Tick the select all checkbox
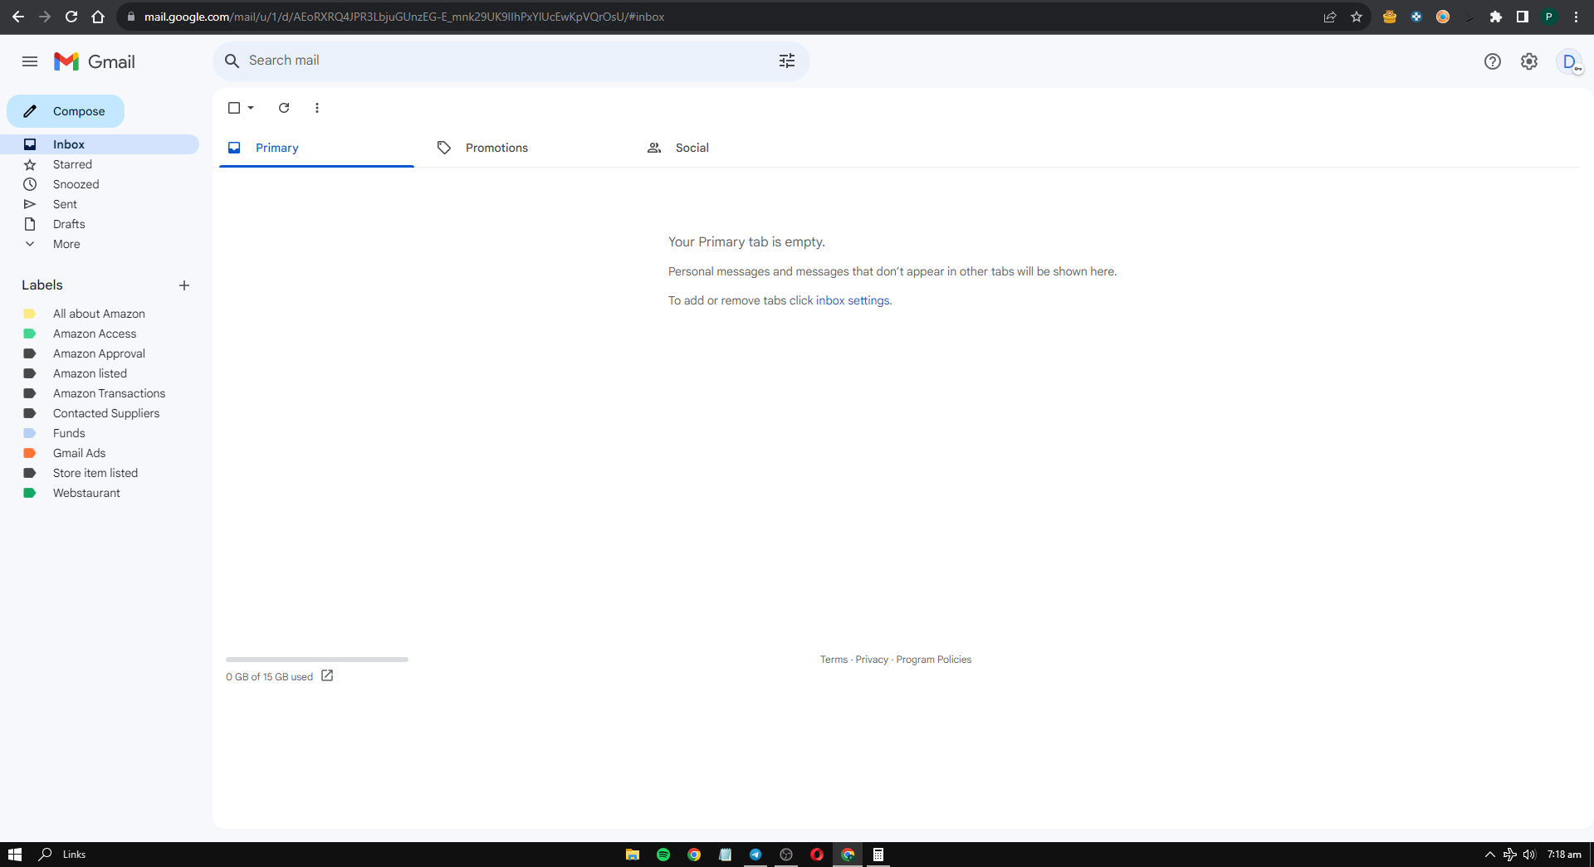This screenshot has height=867, width=1594. (234, 108)
